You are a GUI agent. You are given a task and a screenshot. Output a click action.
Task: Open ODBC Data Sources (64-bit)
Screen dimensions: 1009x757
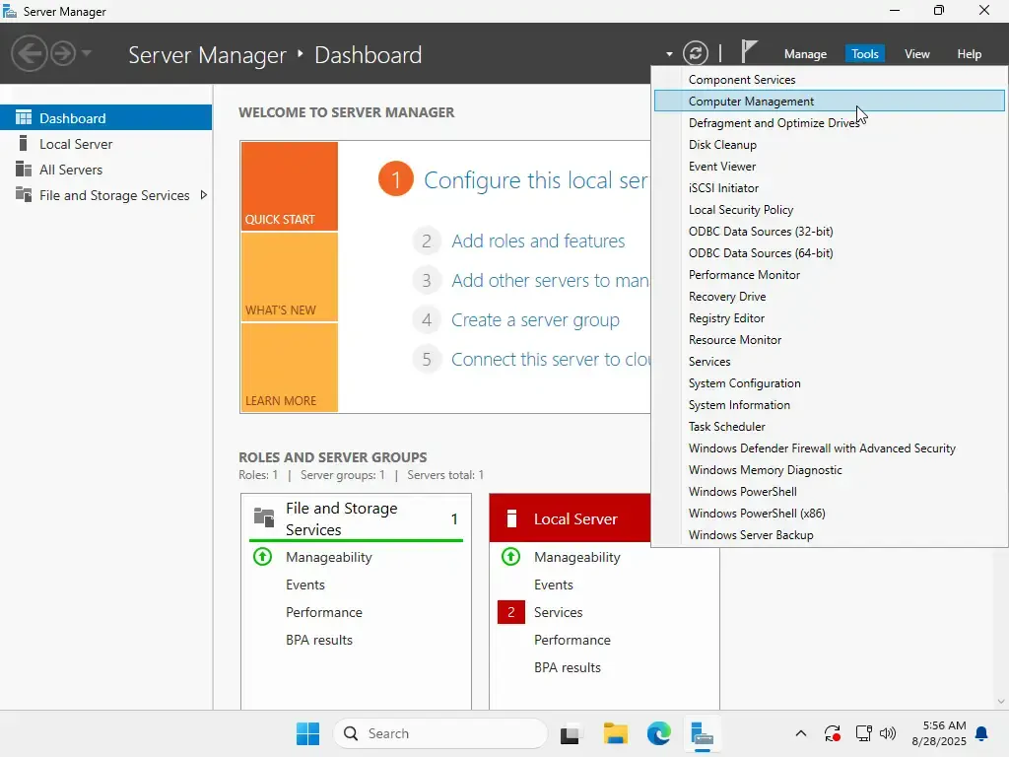829,253
